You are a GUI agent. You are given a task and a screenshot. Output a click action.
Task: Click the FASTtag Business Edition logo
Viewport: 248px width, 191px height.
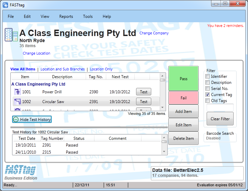pos(21,172)
